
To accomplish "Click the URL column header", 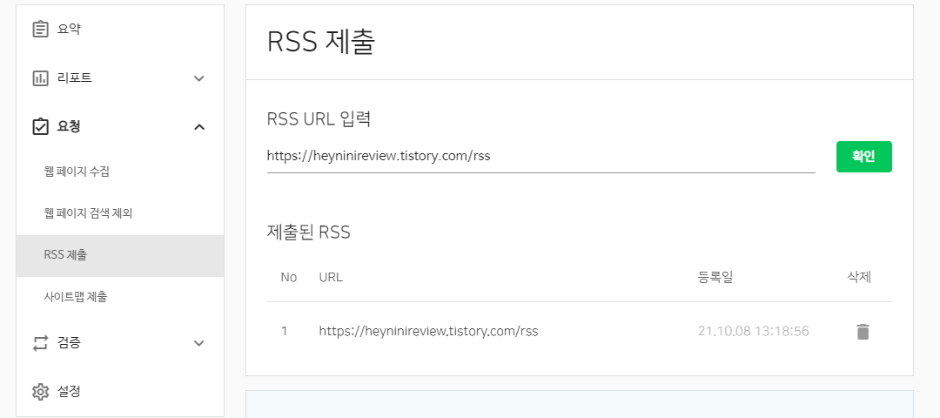I will click(331, 277).
